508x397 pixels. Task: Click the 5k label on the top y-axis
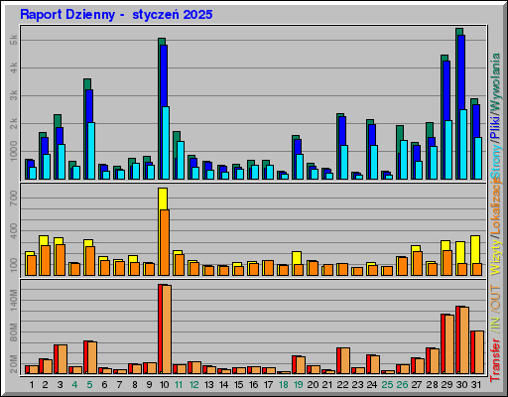[14, 41]
